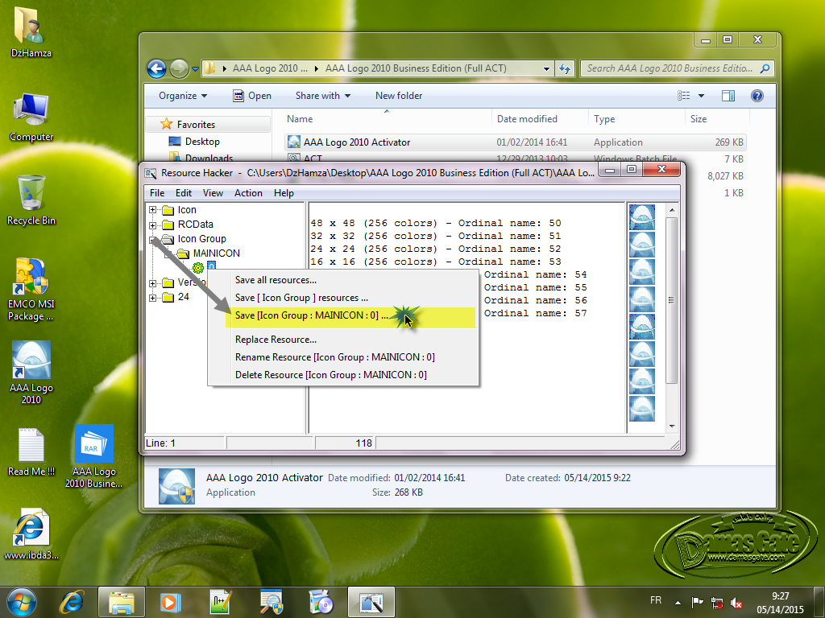Refresh the Explorer address bar location
Screen dimensions: 825x618
(565, 68)
